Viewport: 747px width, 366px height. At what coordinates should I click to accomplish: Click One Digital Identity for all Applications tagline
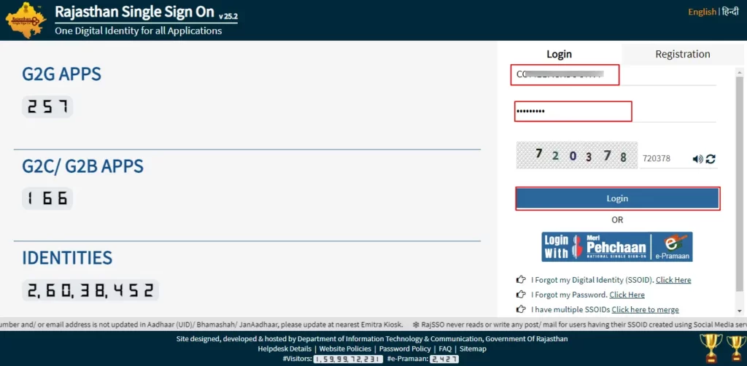[x=138, y=31]
